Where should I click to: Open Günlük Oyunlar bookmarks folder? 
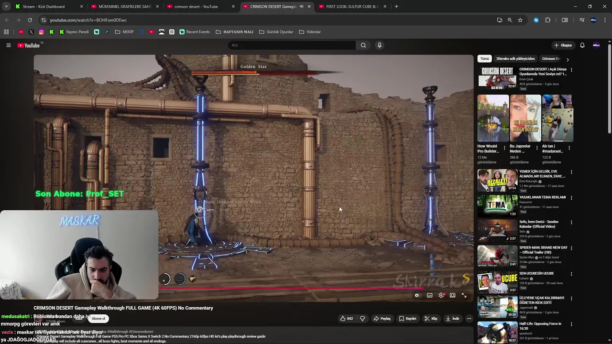[276, 32]
